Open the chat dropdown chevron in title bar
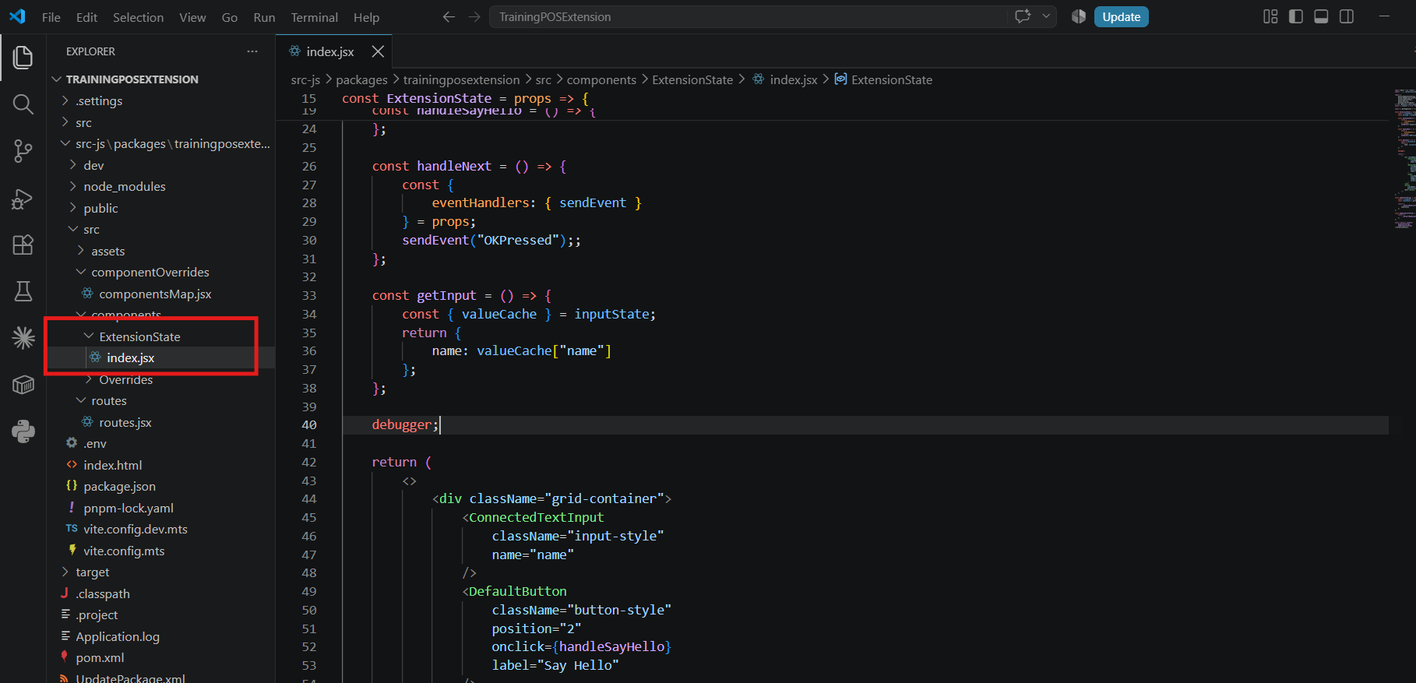 click(1046, 16)
